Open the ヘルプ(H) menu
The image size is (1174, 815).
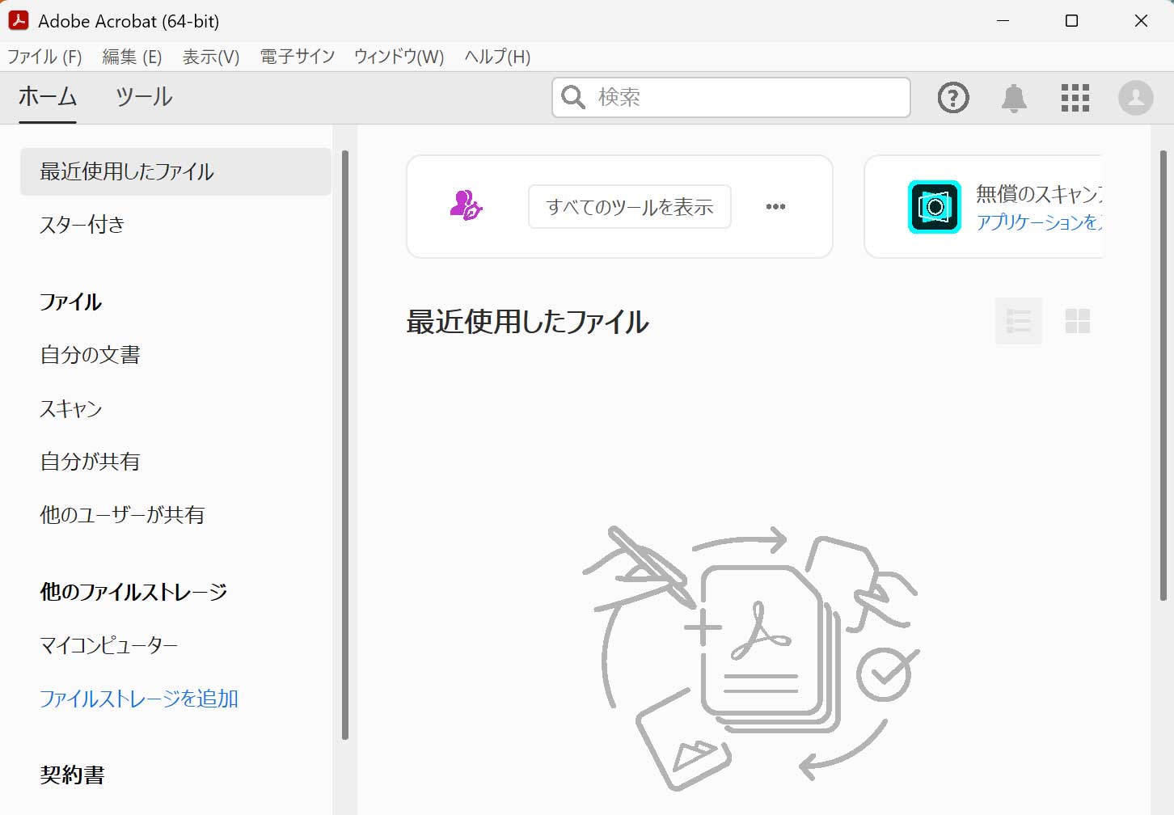coord(497,57)
